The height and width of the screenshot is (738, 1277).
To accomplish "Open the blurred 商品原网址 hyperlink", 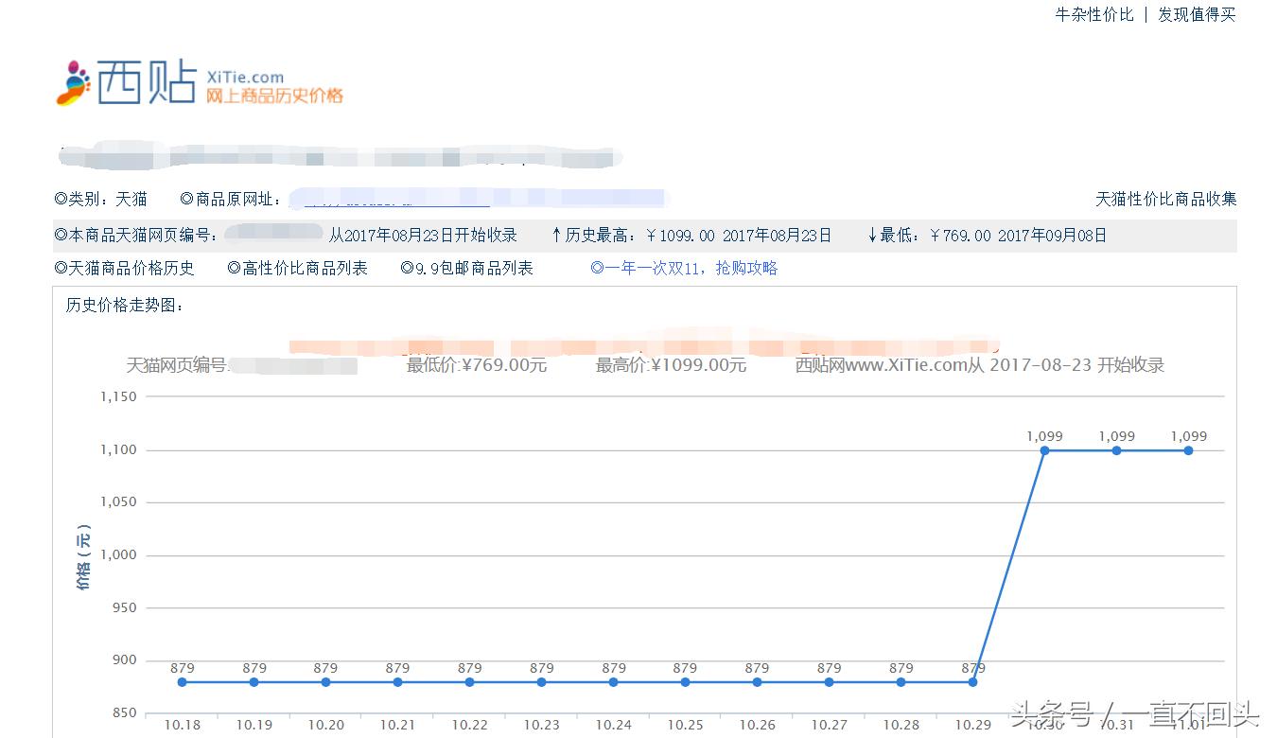I will (x=397, y=199).
